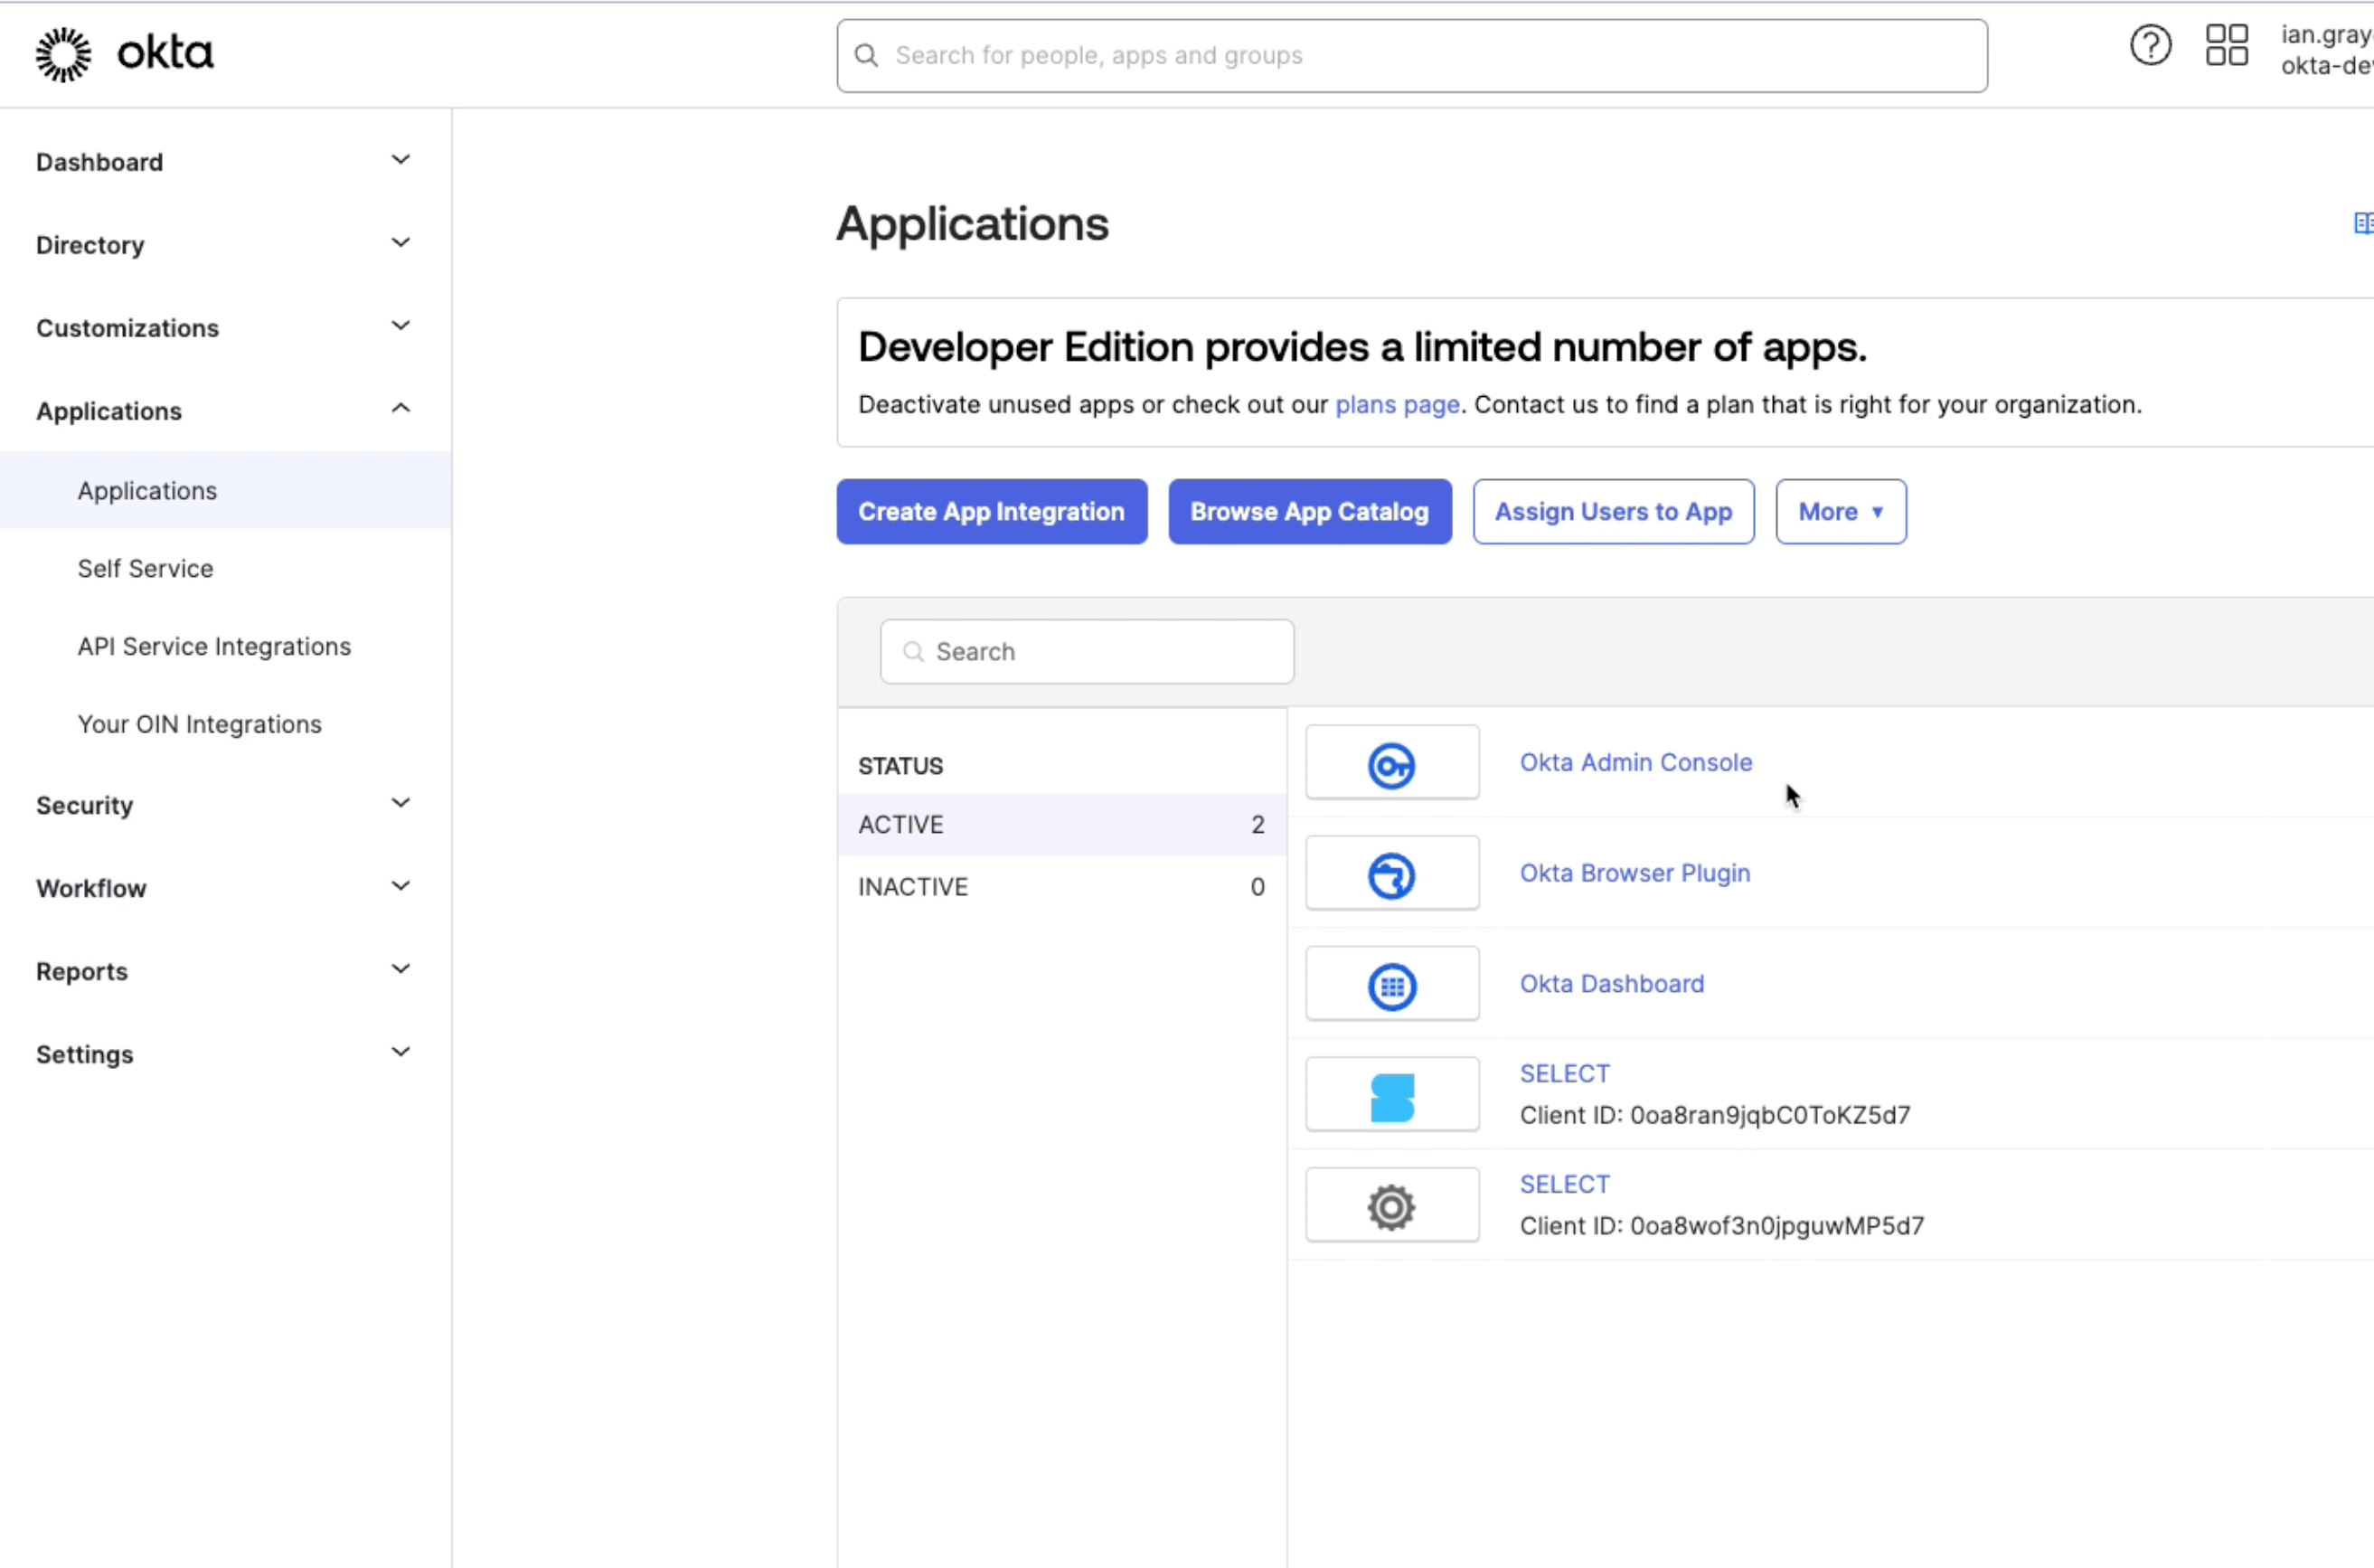
Task: Filter by ACTIVE status
Action: [1061, 825]
